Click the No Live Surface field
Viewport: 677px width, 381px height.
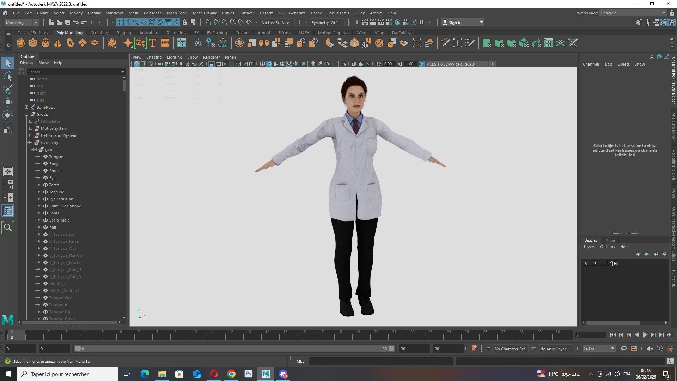pyautogui.click(x=277, y=22)
